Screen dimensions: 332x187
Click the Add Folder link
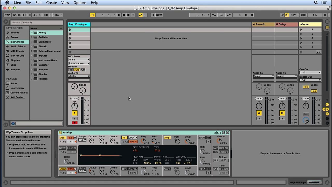17,97
